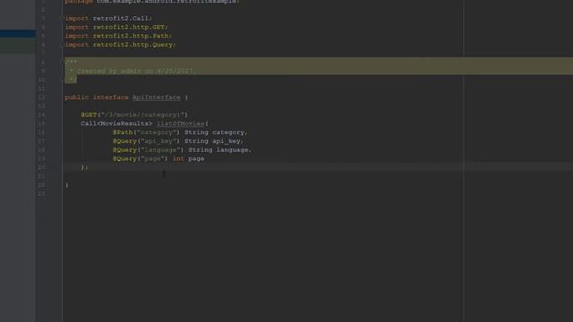Click the interface's closing brace
Image resolution: width=573 pixels, height=322 pixels.
[x=66, y=185]
